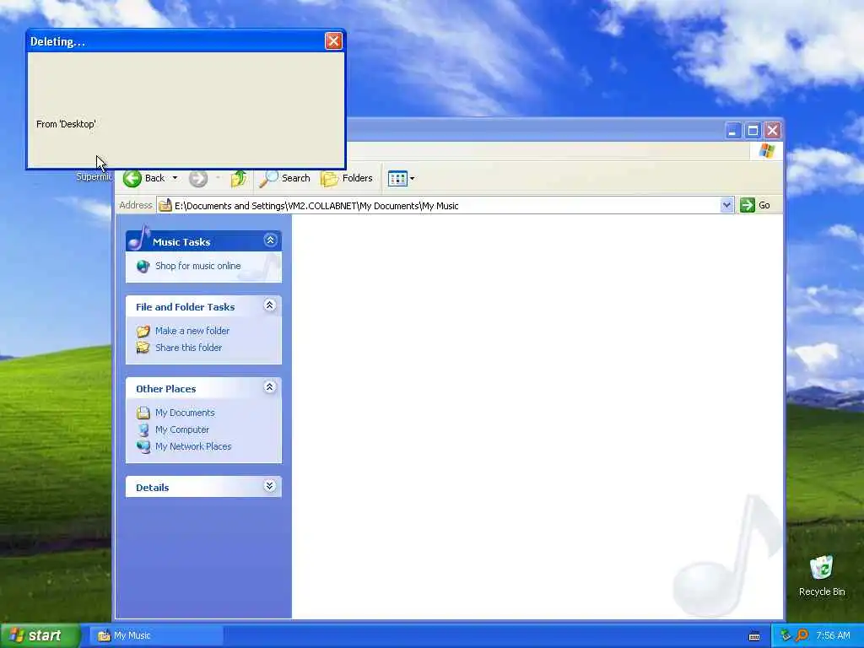Expand the Address bar dropdown list

pyautogui.click(x=726, y=205)
